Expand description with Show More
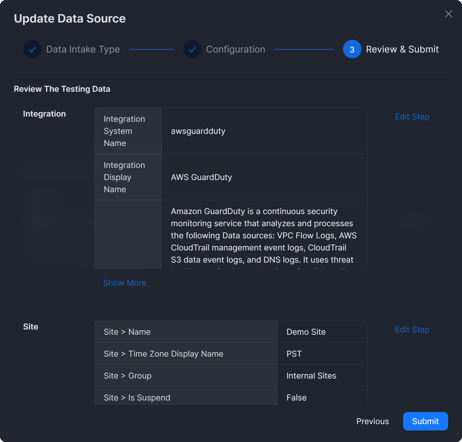The width and height of the screenshot is (462, 442). pos(124,283)
